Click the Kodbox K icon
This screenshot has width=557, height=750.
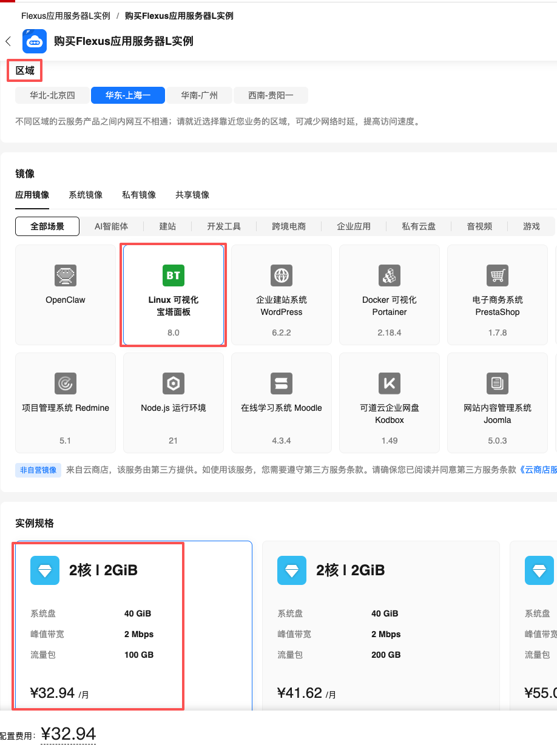390,383
